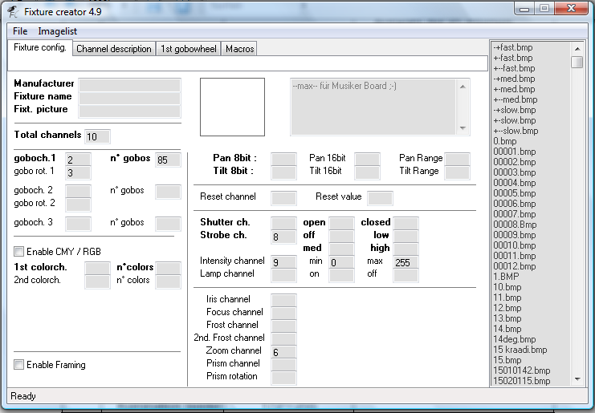Click the intensity max field showing 255
595x413 pixels.
405,262
